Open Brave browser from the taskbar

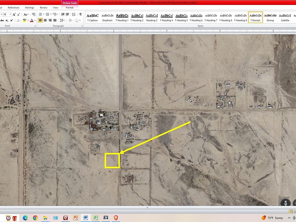point(116,218)
